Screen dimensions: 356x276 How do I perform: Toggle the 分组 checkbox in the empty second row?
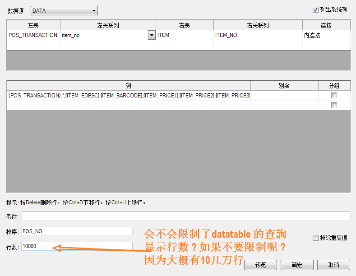pos(334,106)
